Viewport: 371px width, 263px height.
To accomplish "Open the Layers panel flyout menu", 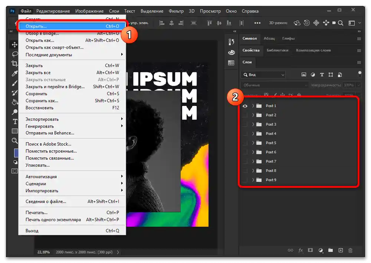I will coord(359,62).
